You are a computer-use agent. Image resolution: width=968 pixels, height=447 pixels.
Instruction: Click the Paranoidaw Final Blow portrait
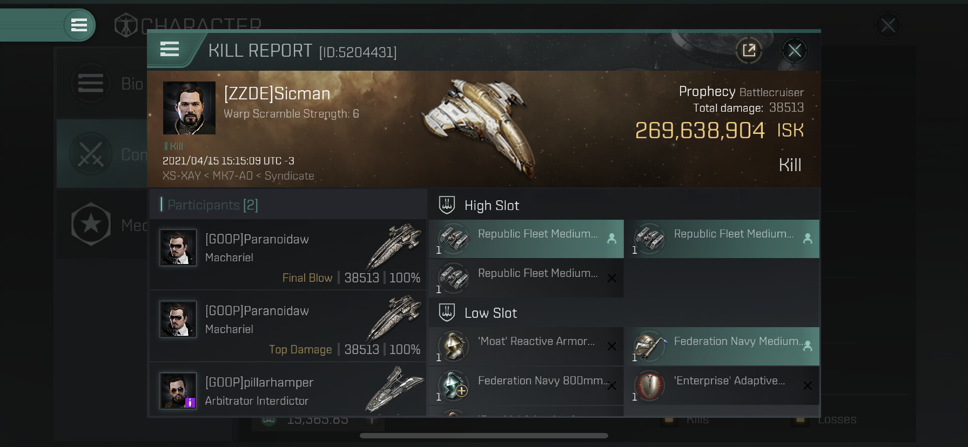point(178,248)
